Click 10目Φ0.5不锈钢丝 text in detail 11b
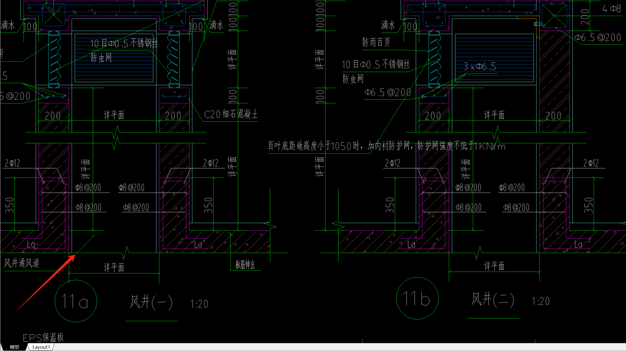Image resolution: width=626 pixels, height=351 pixels. pos(376,64)
